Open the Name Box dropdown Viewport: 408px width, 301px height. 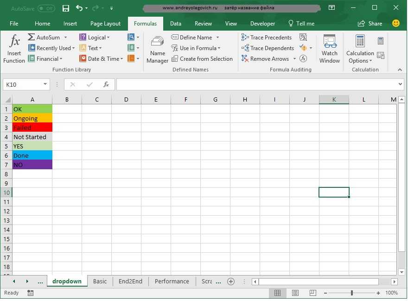45,84
